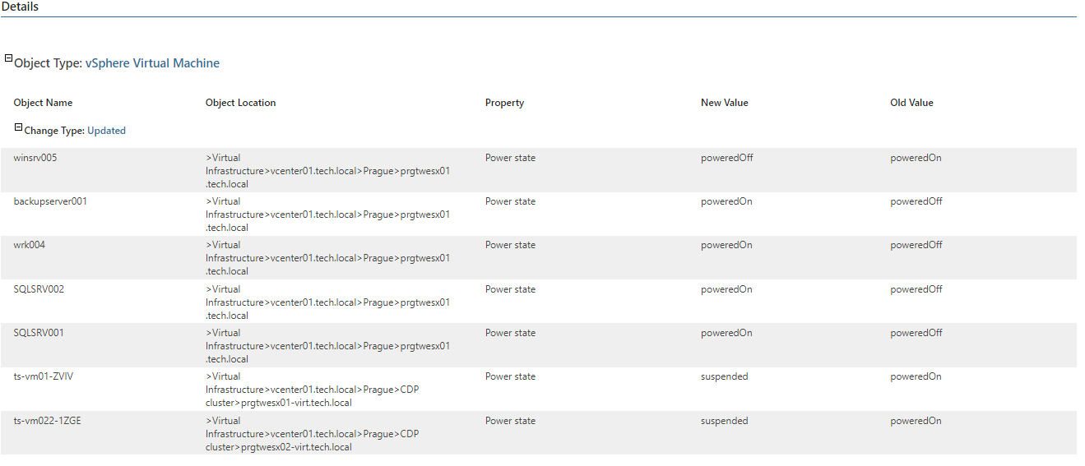This screenshot has height=466, width=1085.
Task: Select the ts-vm022-1ZGE object name
Action: 47,421
